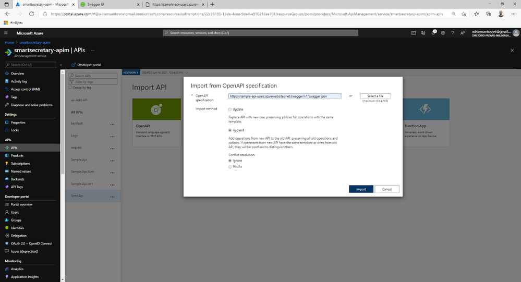Choose Postfix conflict resolution
This screenshot has height=282, width=521.
tap(230, 167)
